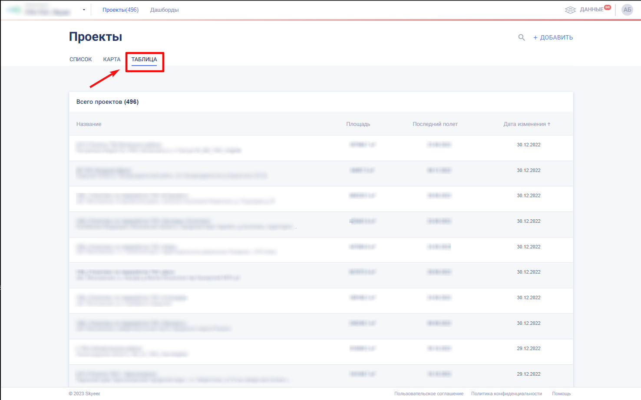Open the Пользовательское соглашение link
The image size is (641, 400).
point(429,393)
